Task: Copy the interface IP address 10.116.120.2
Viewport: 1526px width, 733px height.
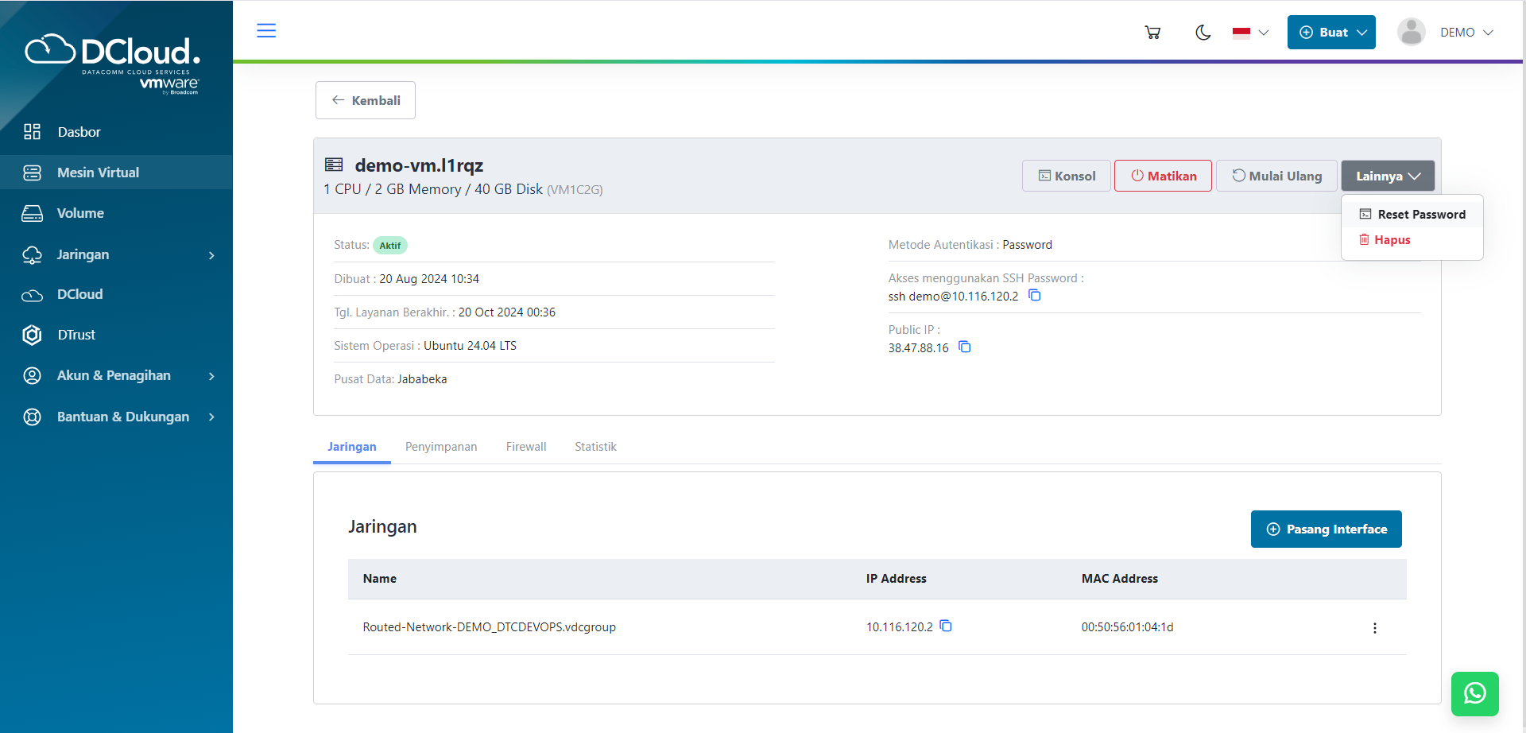Action: click(x=946, y=626)
